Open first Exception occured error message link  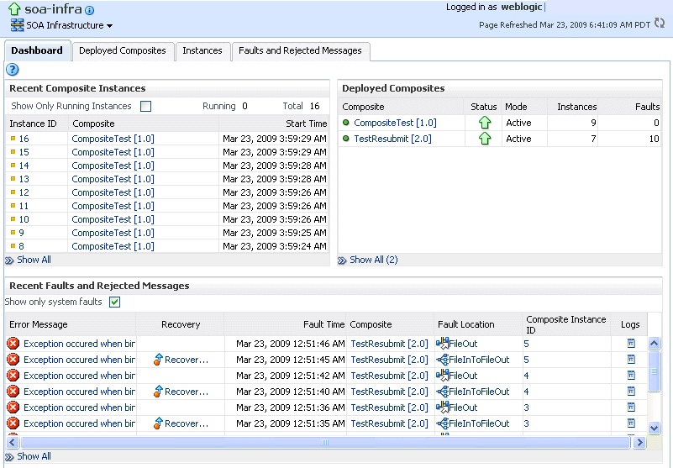click(80, 344)
